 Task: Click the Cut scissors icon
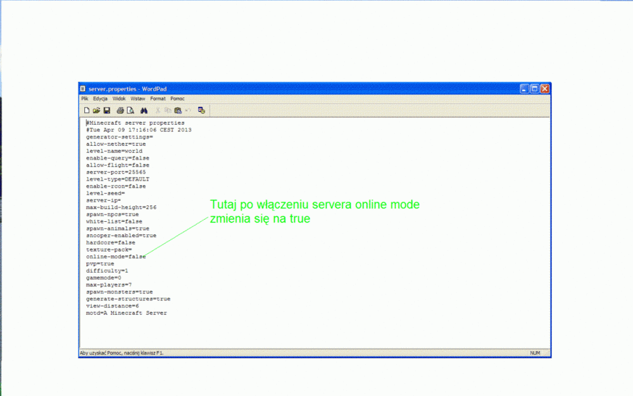point(158,110)
